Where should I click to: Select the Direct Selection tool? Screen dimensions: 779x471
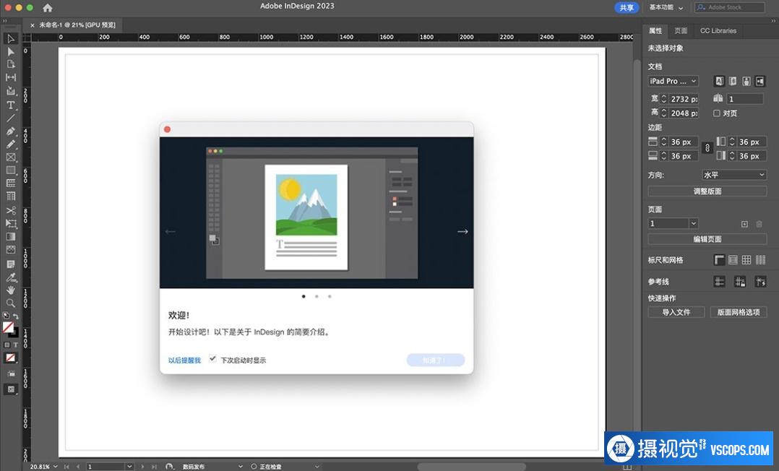click(x=10, y=51)
